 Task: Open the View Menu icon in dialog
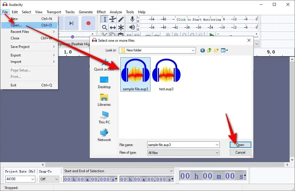coord(224,50)
